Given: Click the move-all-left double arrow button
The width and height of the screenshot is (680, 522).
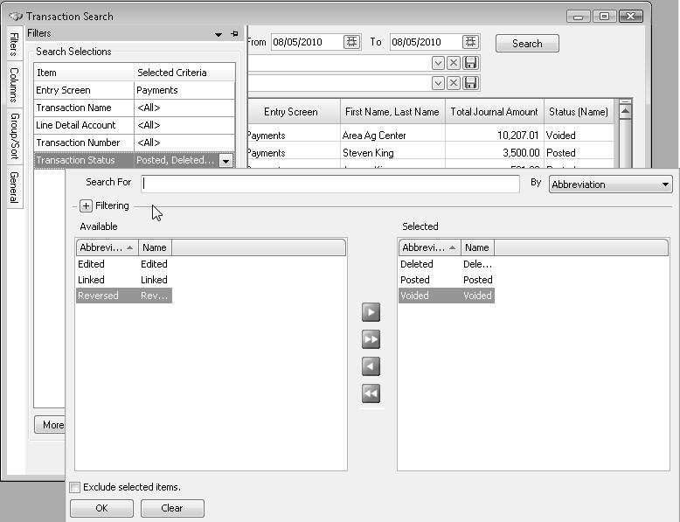Looking at the screenshot, I should tap(371, 393).
